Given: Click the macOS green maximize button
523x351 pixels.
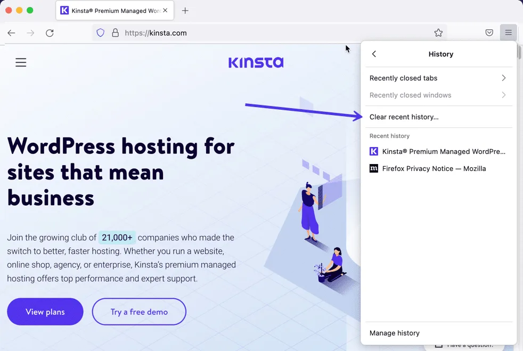Looking at the screenshot, I should tap(30, 10).
